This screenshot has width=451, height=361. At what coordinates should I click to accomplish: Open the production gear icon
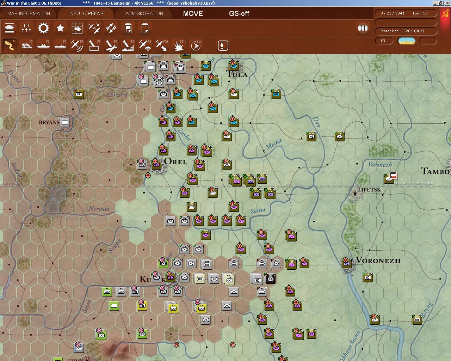[x=43, y=28]
